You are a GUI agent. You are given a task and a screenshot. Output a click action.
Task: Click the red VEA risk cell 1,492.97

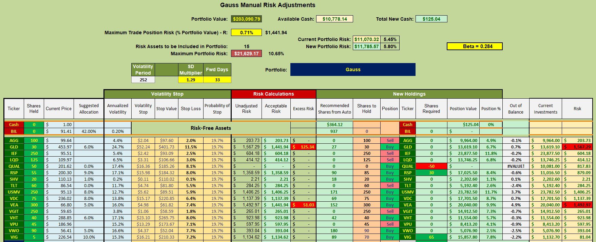click(577, 205)
